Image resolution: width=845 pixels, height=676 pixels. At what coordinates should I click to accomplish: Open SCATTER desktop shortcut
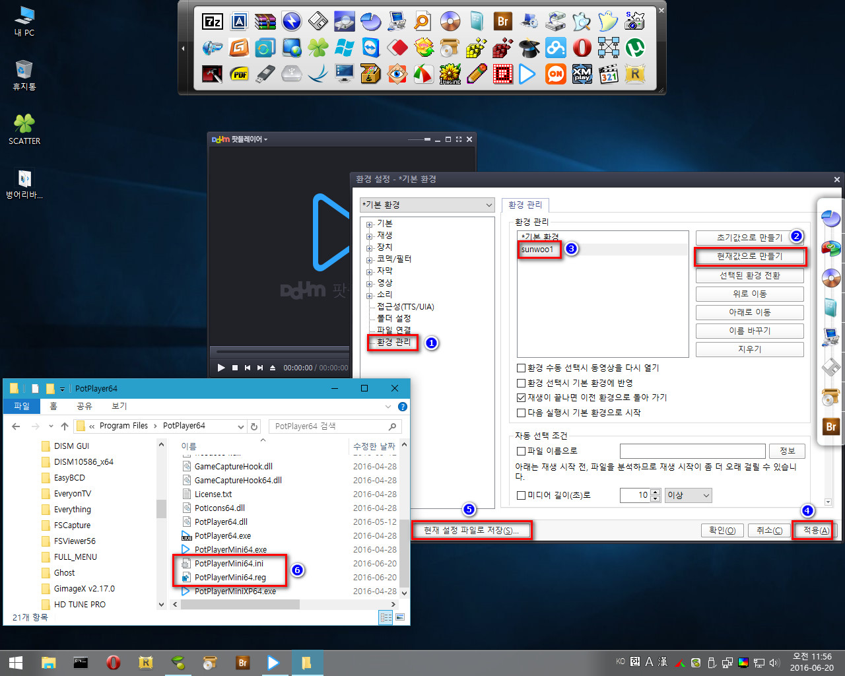[24, 129]
